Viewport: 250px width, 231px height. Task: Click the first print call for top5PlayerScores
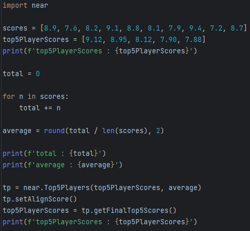click(x=100, y=51)
